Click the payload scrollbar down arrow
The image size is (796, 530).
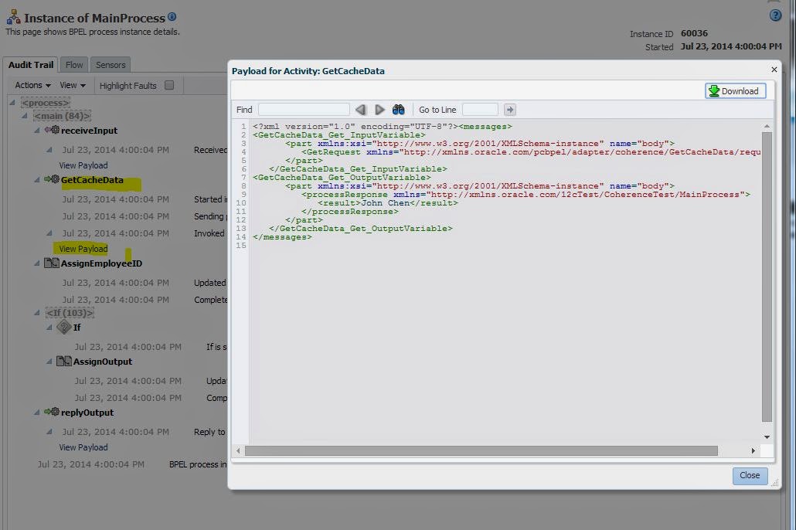pos(767,437)
